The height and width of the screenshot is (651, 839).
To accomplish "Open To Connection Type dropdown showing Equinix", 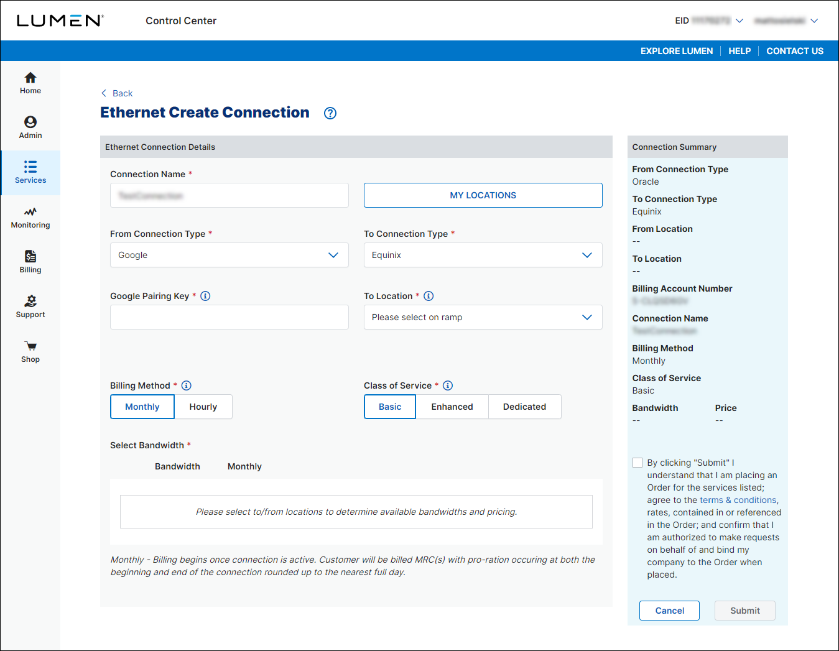I will 483,255.
